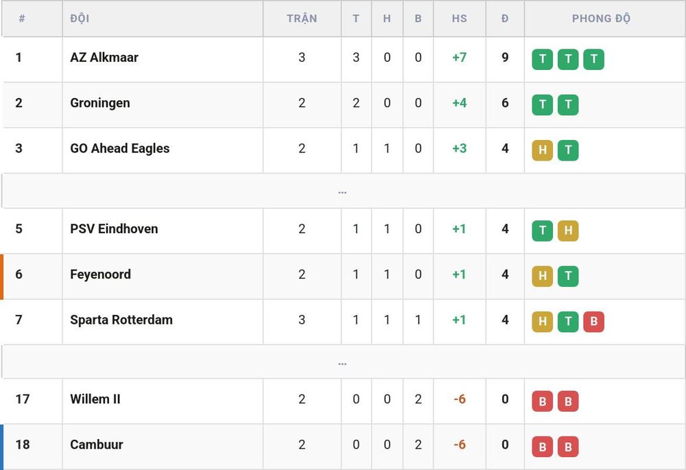Click Feyenoord's green T form badge
The image size is (686, 470).
(x=568, y=276)
